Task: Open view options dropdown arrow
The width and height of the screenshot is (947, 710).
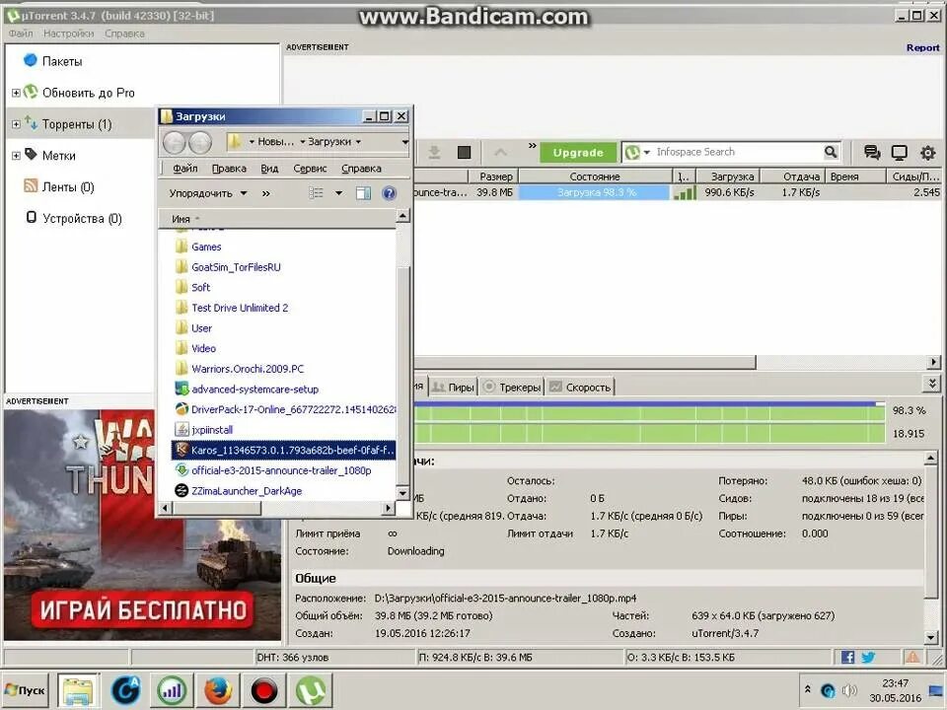Action: click(x=338, y=193)
